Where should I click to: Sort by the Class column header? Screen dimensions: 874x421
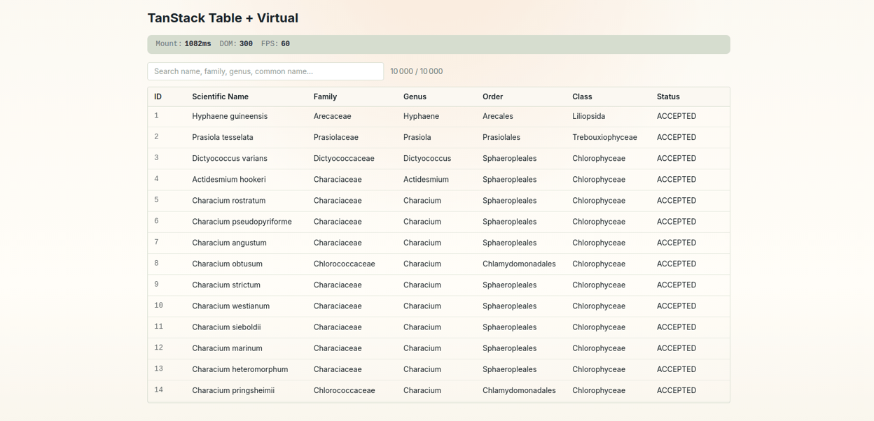(582, 97)
